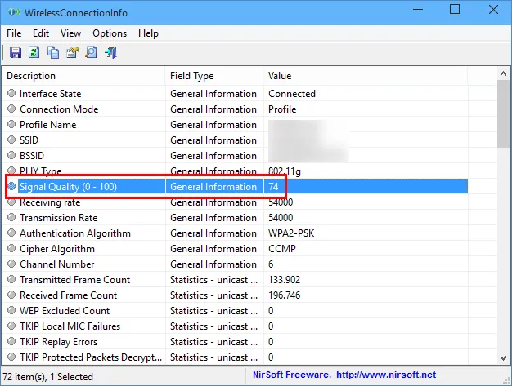Screen dimensions: 512x386
Task: Sort by the Field Type column header
Action: [x=214, y=76]
